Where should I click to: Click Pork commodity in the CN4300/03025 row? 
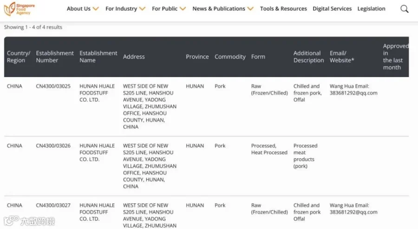(x=220, y=86)
